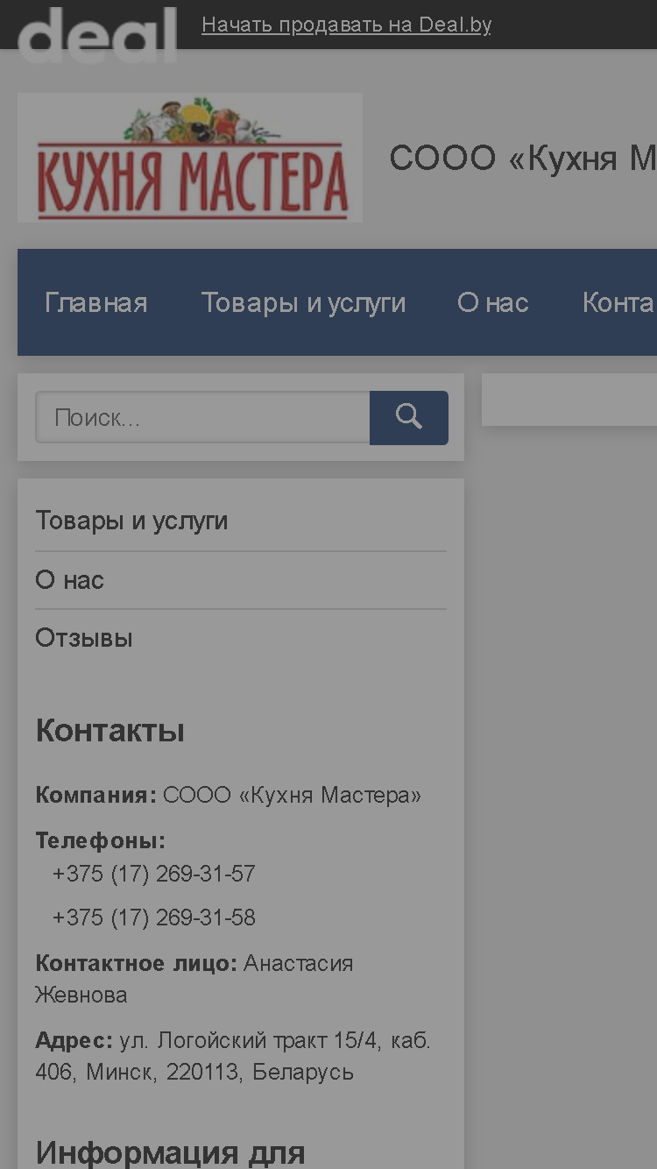Open sidebar link Отзывы

84,638
